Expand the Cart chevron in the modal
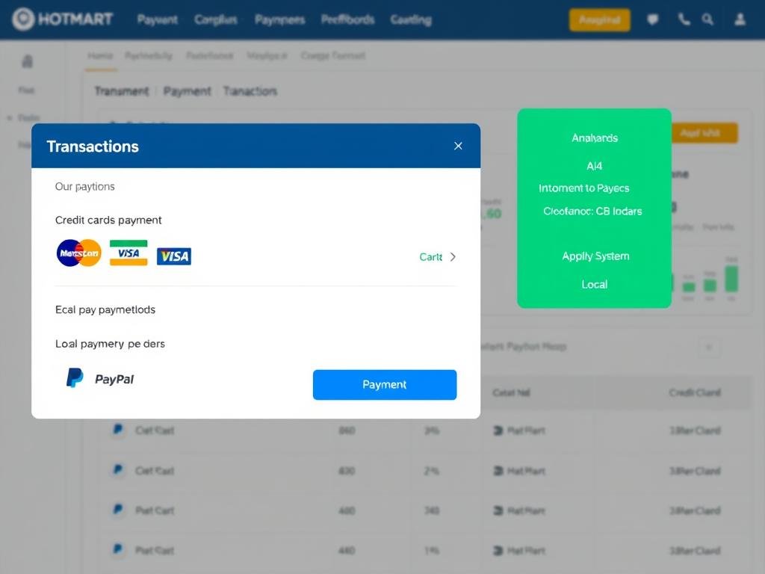 [453, 256]
